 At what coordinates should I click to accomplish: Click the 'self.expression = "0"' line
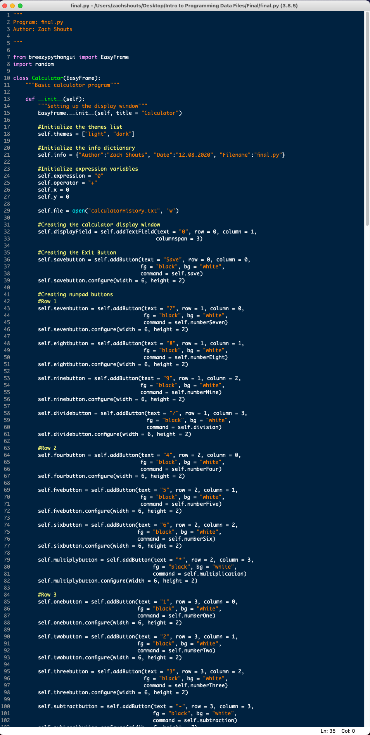coord(71,176)
